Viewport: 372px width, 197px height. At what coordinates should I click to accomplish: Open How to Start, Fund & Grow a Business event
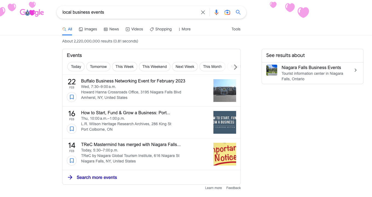[126, 113]
